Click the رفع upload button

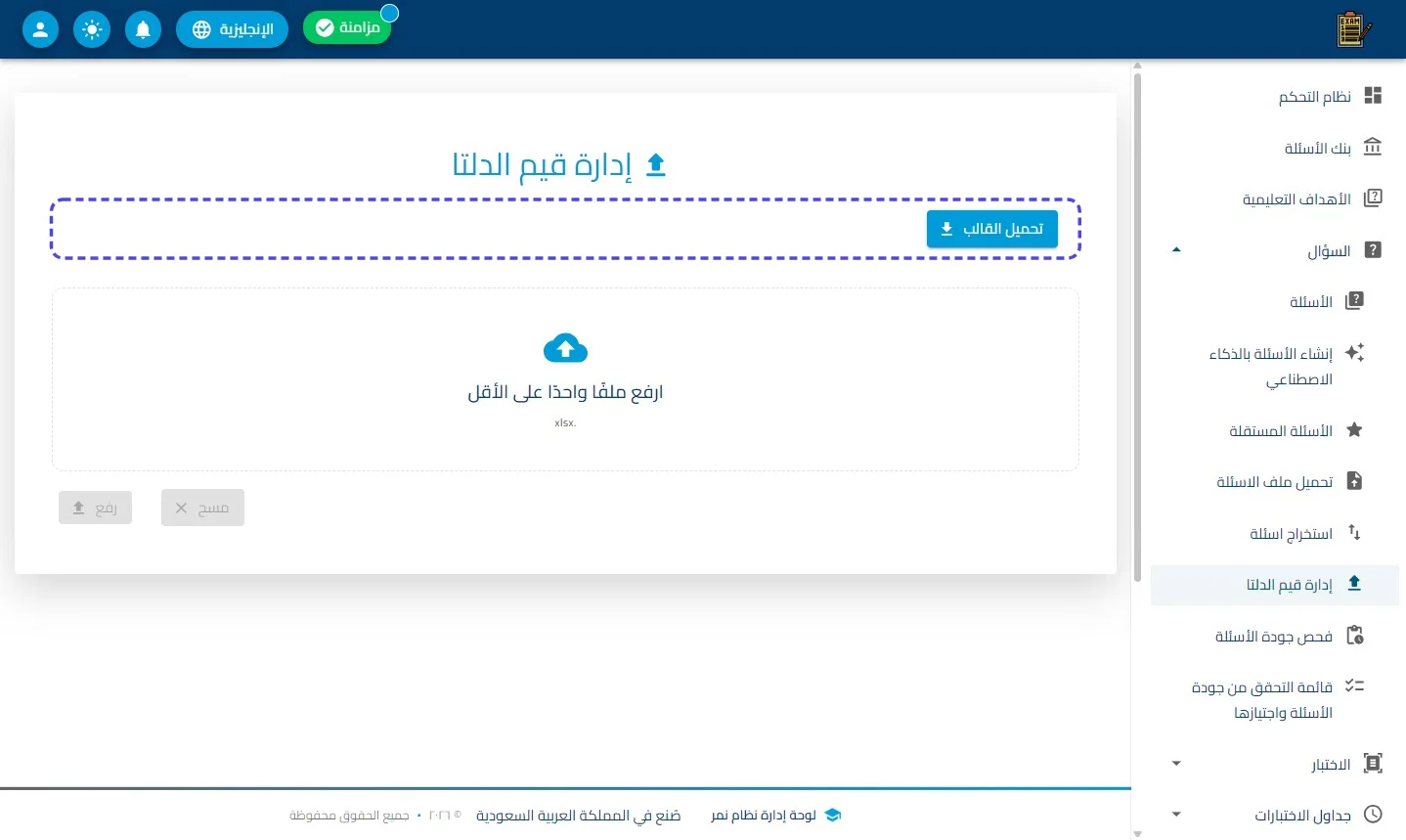(x=95, y=508)
